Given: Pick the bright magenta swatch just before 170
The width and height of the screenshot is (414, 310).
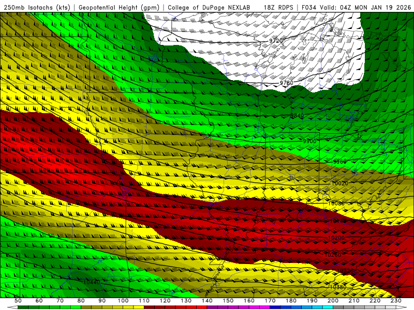Looking at the screenshot, I should pos(265,307).
